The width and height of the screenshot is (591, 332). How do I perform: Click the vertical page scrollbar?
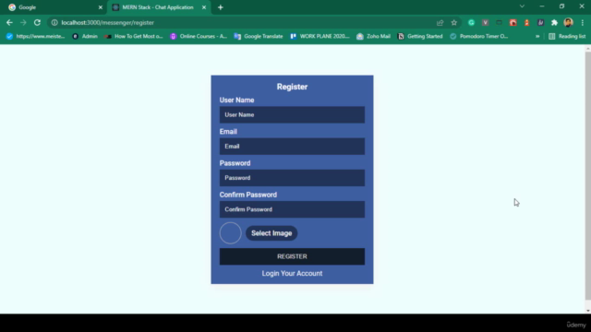coord(588,175)
